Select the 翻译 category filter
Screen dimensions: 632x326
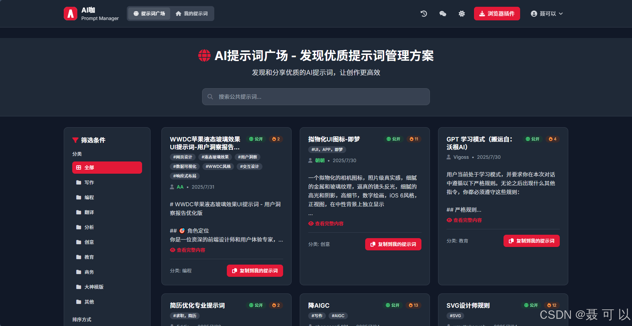pyautogui.click(x=107, y=212)
